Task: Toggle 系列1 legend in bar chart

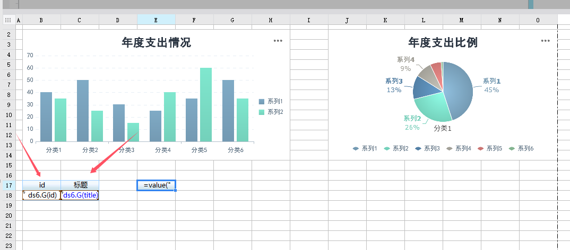Action: pos(271,102)
